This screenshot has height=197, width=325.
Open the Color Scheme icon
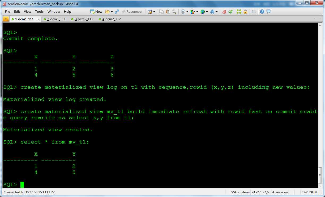[x=193, y=12]
